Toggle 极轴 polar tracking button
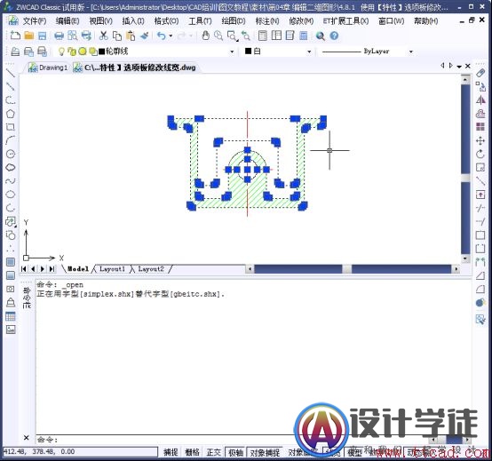 (235, 452)
